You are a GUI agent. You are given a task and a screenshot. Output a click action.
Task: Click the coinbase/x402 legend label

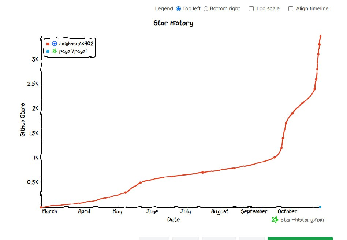coord(76,44)
